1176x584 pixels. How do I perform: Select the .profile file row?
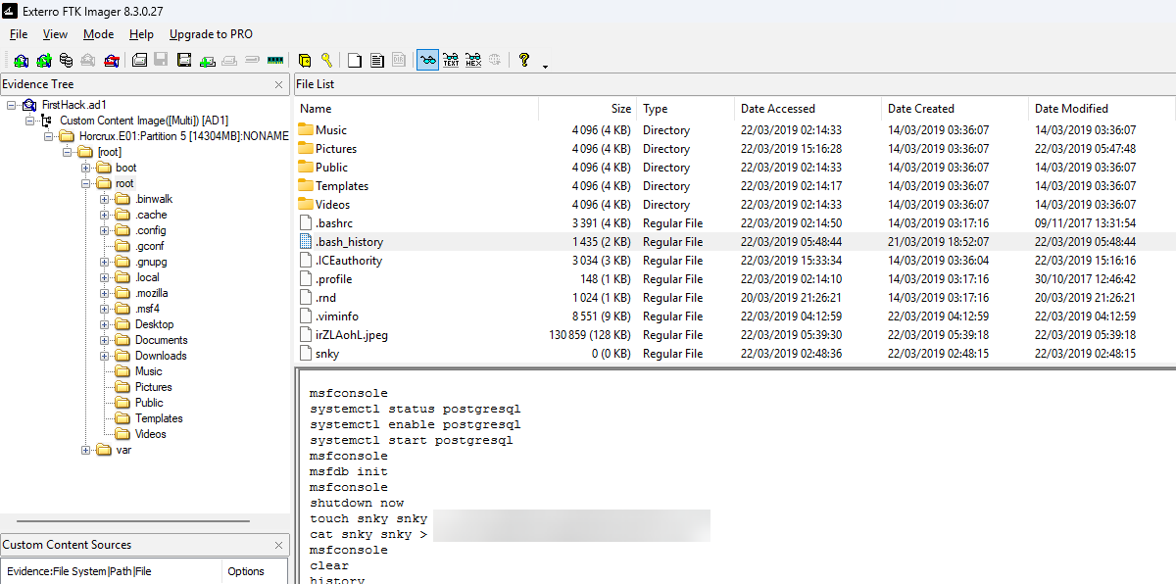point(735,279)
